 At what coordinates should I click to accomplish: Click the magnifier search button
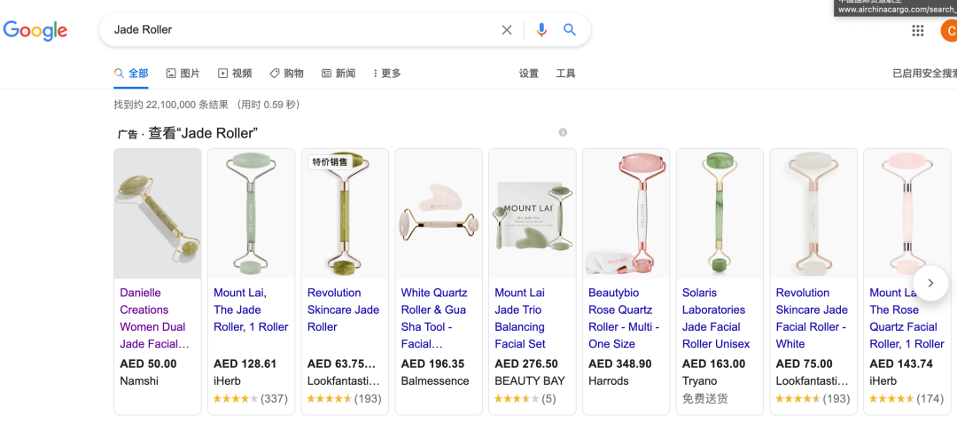coord(570,30)
